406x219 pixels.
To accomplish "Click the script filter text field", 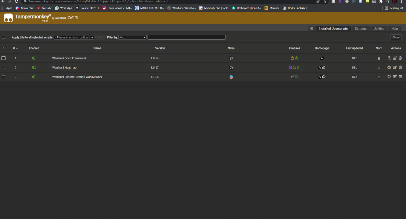I will (x=186, y=37).
